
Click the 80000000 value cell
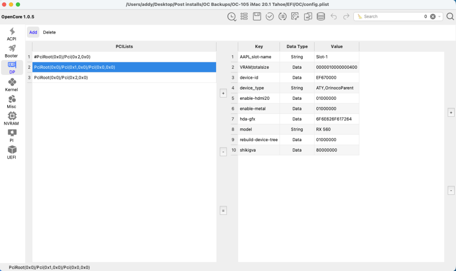click(x=337, y=150)
